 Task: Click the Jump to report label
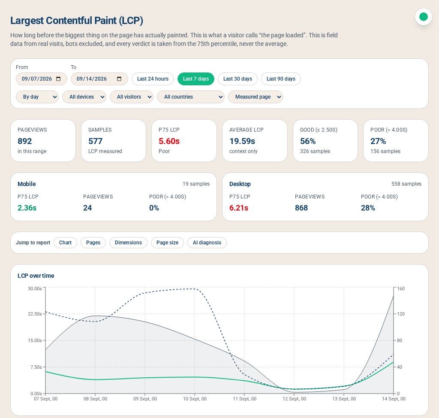point(33,243)
